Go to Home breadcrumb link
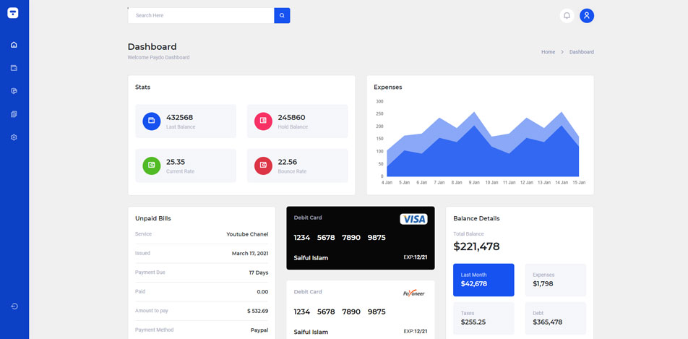The width and height of the screenshot is (688, 339). pos(548,52)
